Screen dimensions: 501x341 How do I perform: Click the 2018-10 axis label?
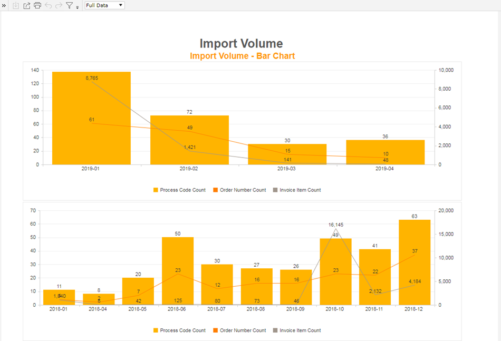pyautogui.click(x=334, y=309)
